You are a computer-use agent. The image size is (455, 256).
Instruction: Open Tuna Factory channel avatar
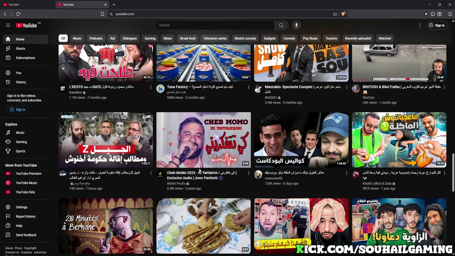(160, 89)
